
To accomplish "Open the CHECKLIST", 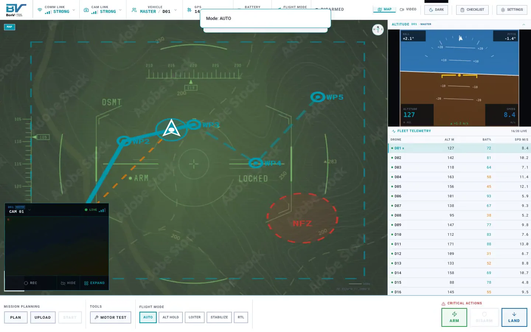I will click(x=472, y=10).
